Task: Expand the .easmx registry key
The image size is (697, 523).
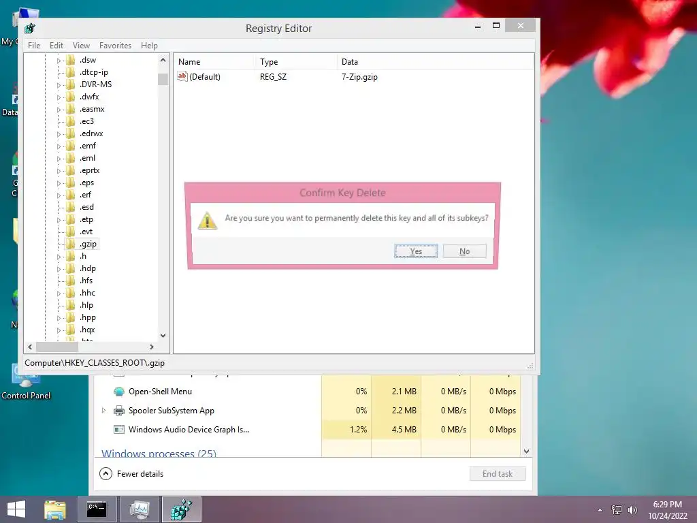Action: 59,109
